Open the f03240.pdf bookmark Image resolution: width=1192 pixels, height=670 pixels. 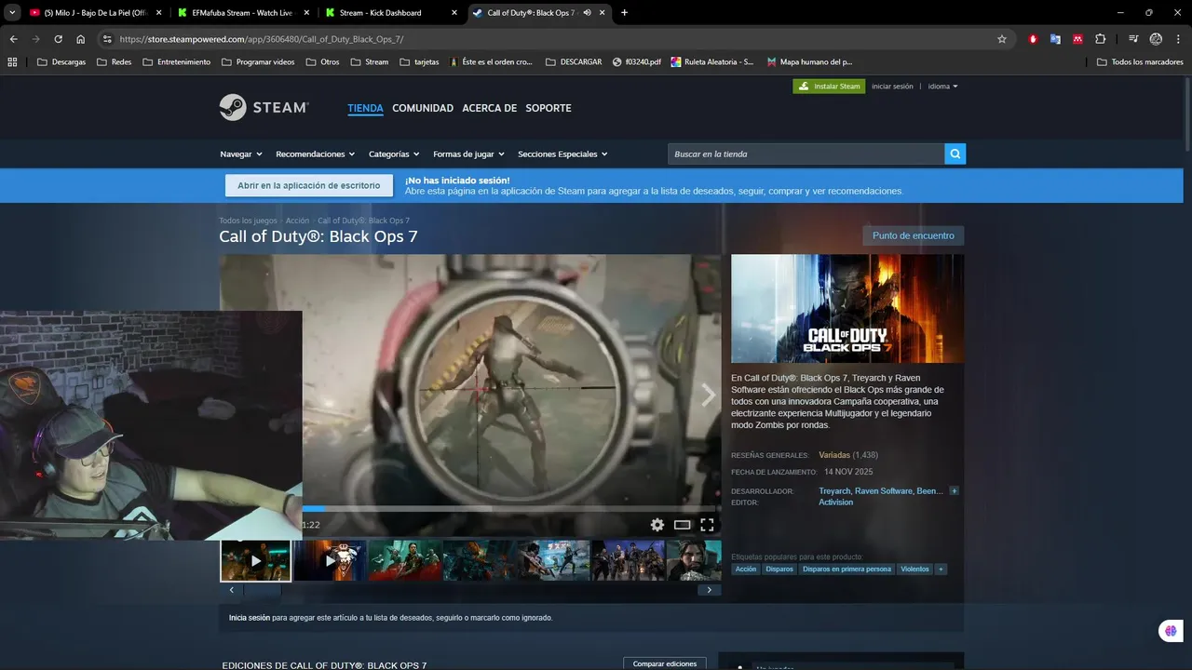tap(637, 62)
